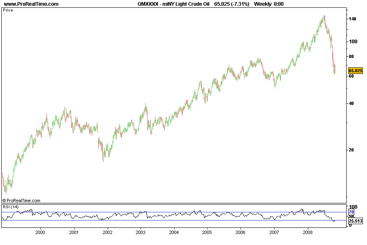Click the 20 price axis label

(x=351, y=150)
